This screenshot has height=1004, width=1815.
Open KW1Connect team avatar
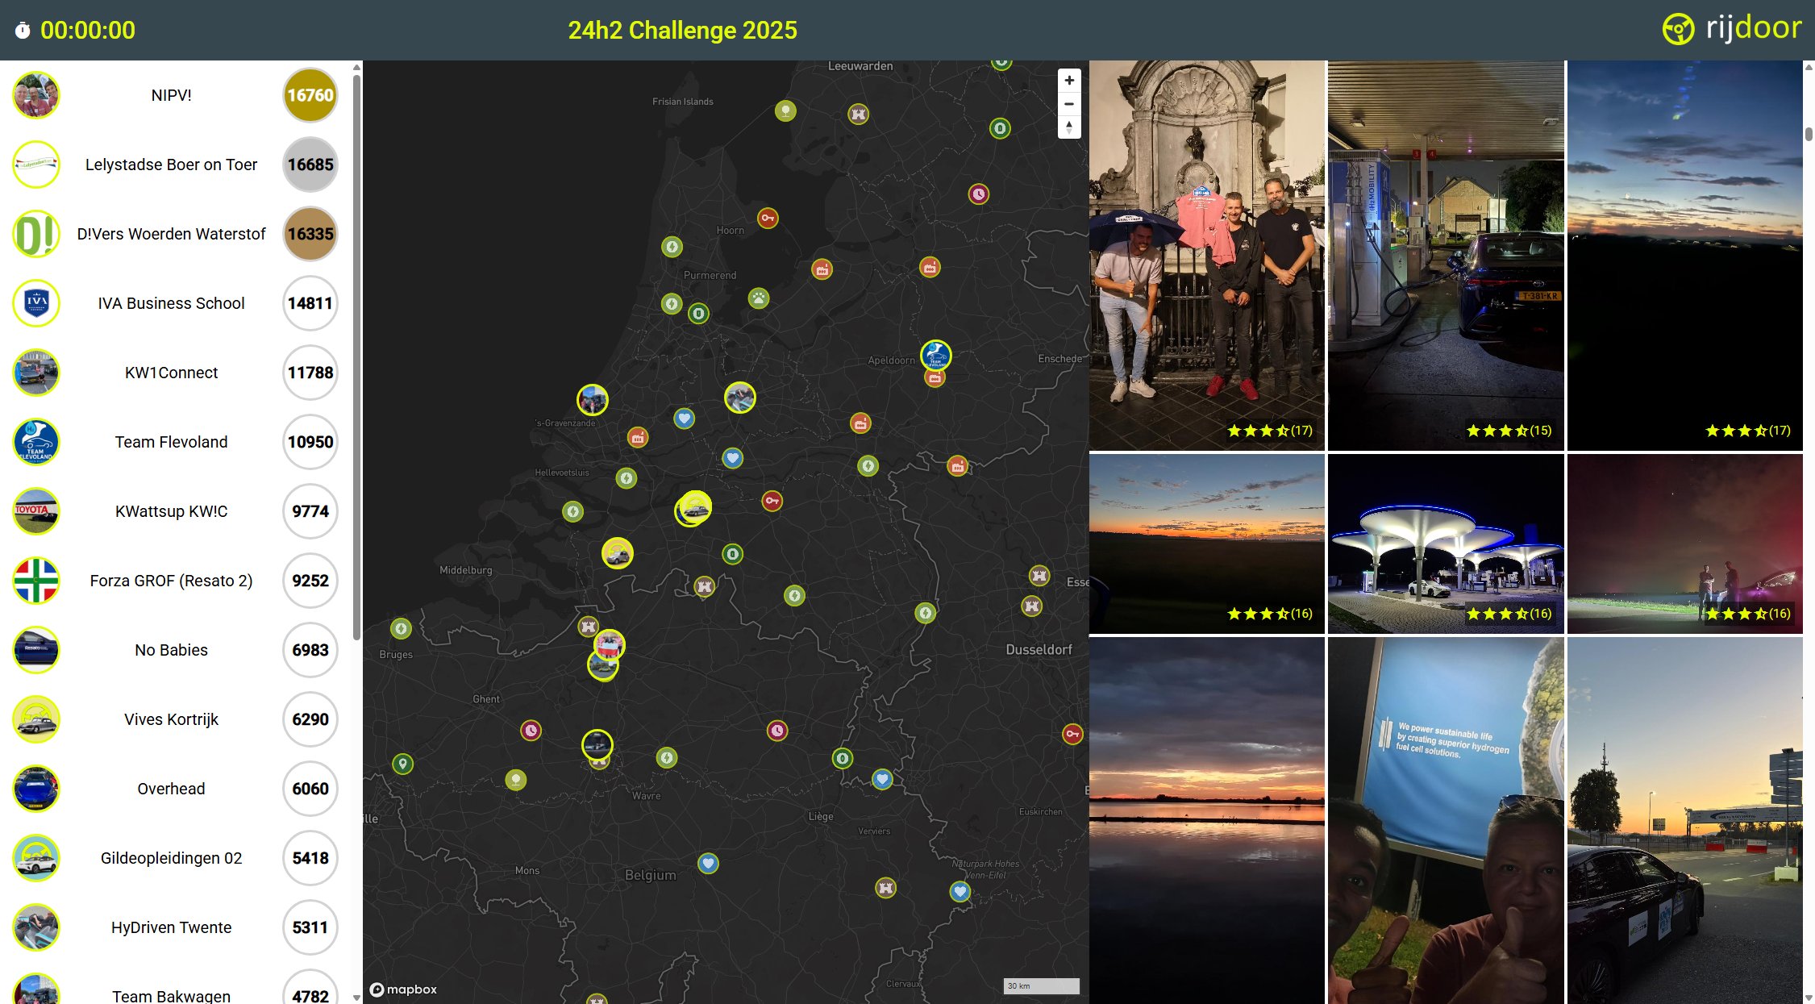coord(36,373)
